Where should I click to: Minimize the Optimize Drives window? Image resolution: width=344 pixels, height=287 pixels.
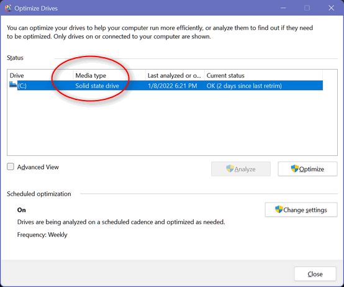[283, 8]
